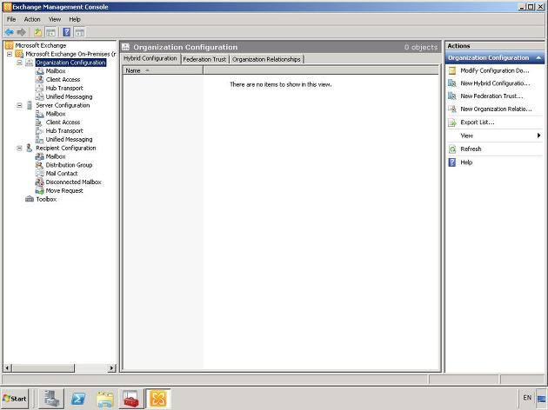Click the Distribution Group icon
The image size is (548, 410).
(39, 165)
